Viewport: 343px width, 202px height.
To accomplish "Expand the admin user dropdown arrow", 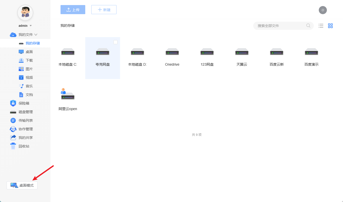I will click(31, 26).
